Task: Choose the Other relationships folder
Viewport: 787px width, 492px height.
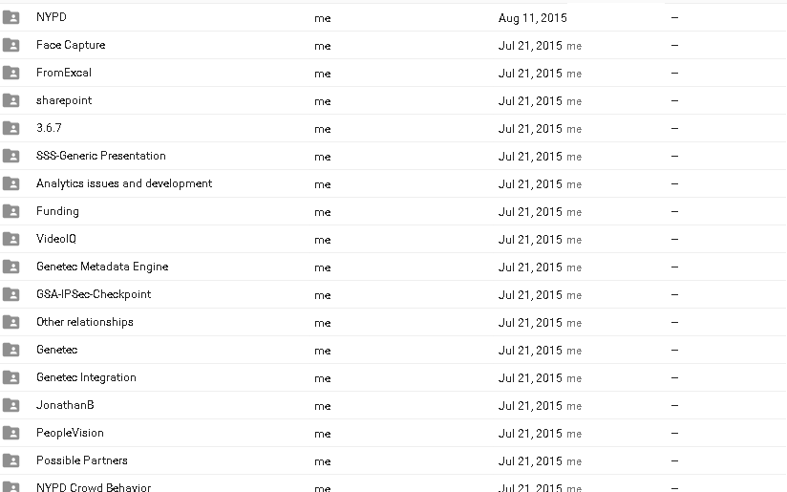Action: point(84,322)
